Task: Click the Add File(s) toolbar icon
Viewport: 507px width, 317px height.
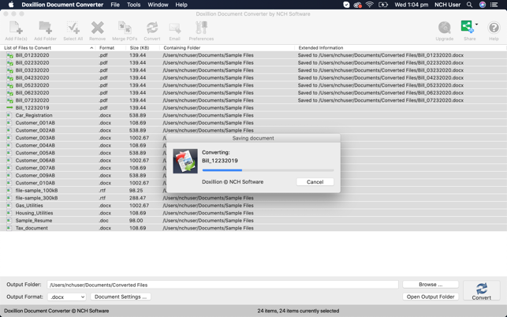Action: [16, 28]
